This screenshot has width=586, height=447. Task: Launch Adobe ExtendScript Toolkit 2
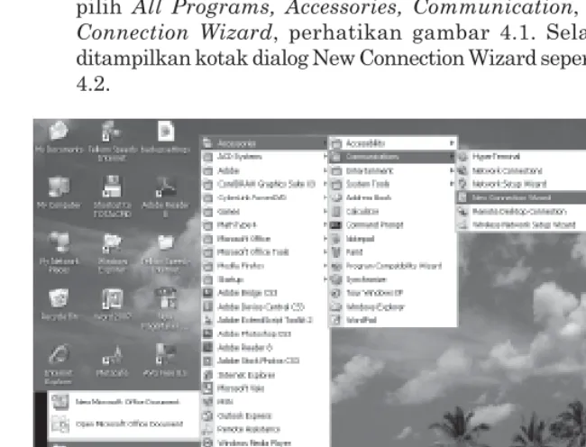(265, 321)
